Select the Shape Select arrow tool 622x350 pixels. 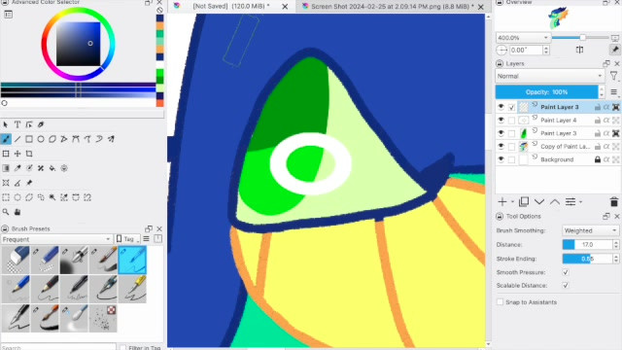click(x=6, y=124)
